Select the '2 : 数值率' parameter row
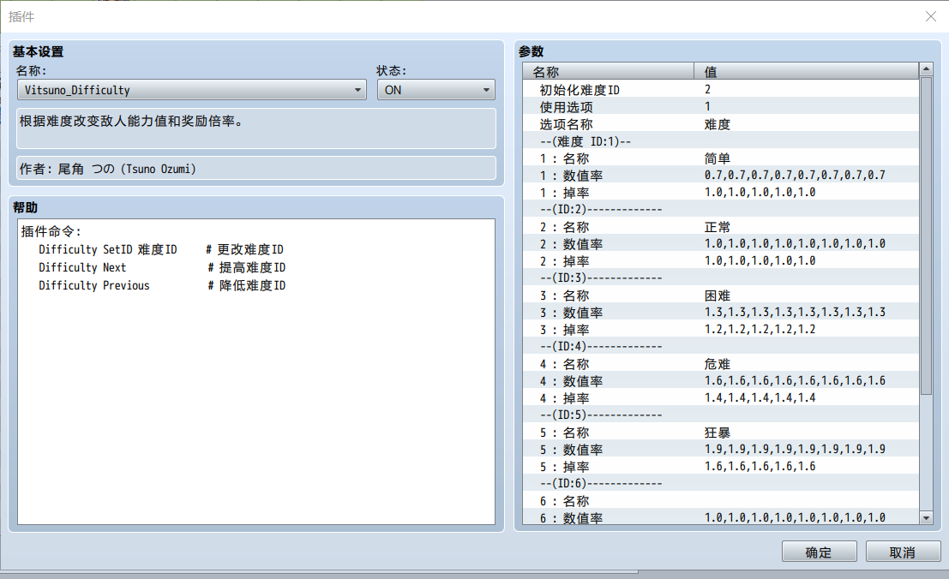The height and width of the screenshot is (579, 949). click(721, 243)
